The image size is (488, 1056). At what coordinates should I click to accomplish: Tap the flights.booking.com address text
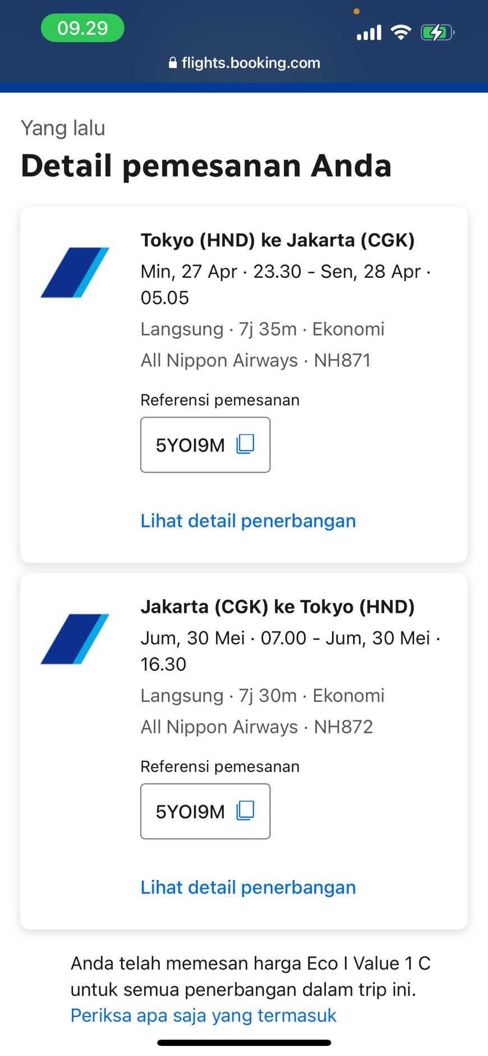(251, 63)
